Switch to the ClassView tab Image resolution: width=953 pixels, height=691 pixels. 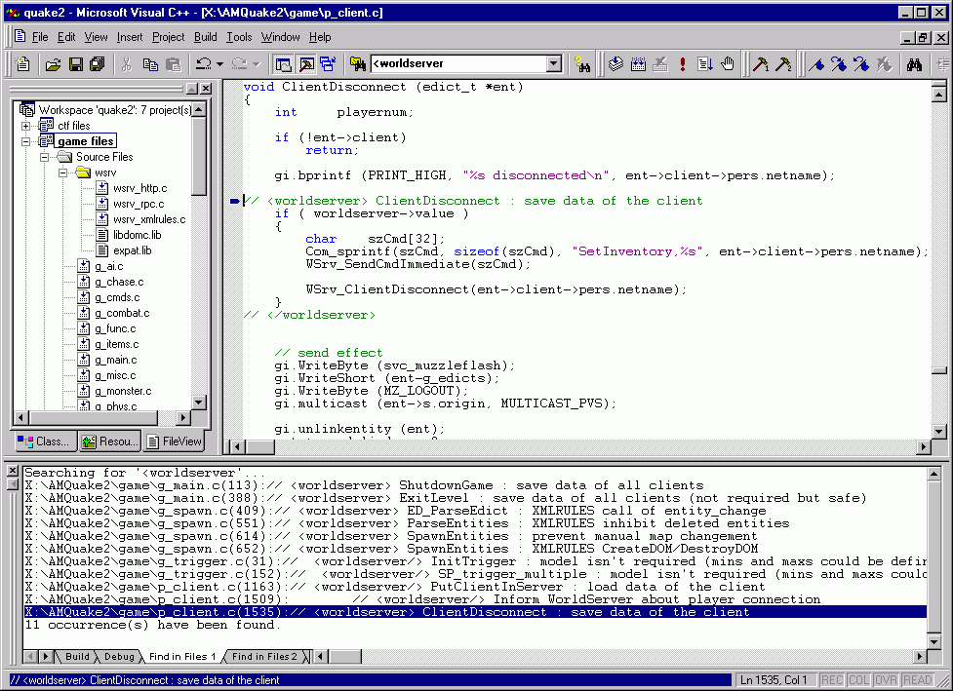pos(44,441)
